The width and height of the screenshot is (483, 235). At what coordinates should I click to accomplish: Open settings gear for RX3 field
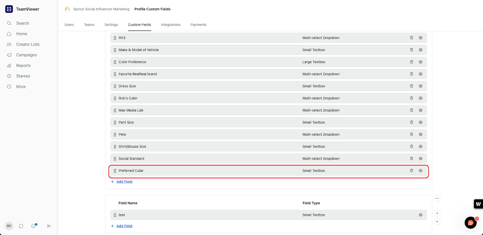pyautogui.click(x=421, y=38)
